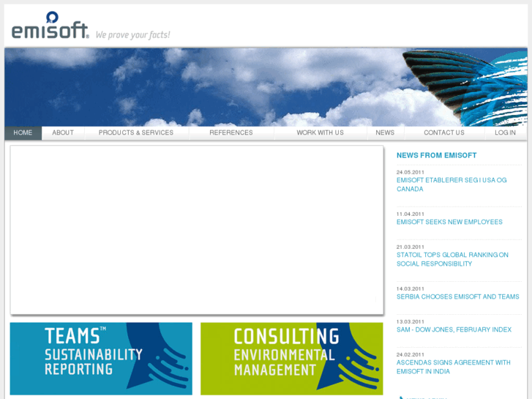Viewport: 532px width, 399px height.
Task: Click the 'We prove your facts!' tagline
Action: (x=132, y=34)
